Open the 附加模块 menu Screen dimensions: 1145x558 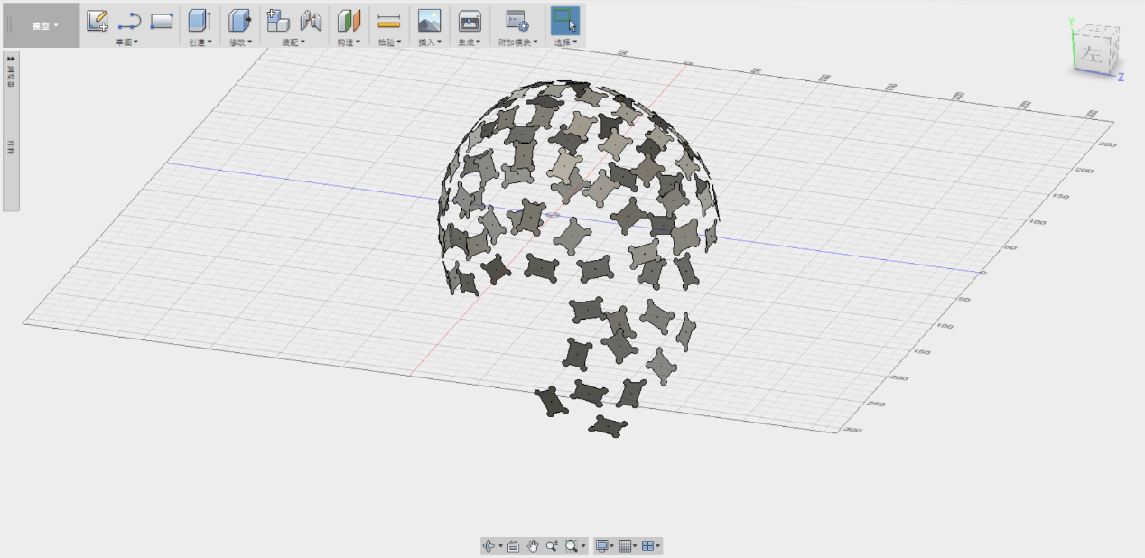[517, 42]
